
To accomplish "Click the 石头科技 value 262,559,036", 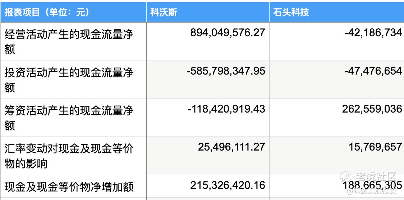I will [372, 109].
